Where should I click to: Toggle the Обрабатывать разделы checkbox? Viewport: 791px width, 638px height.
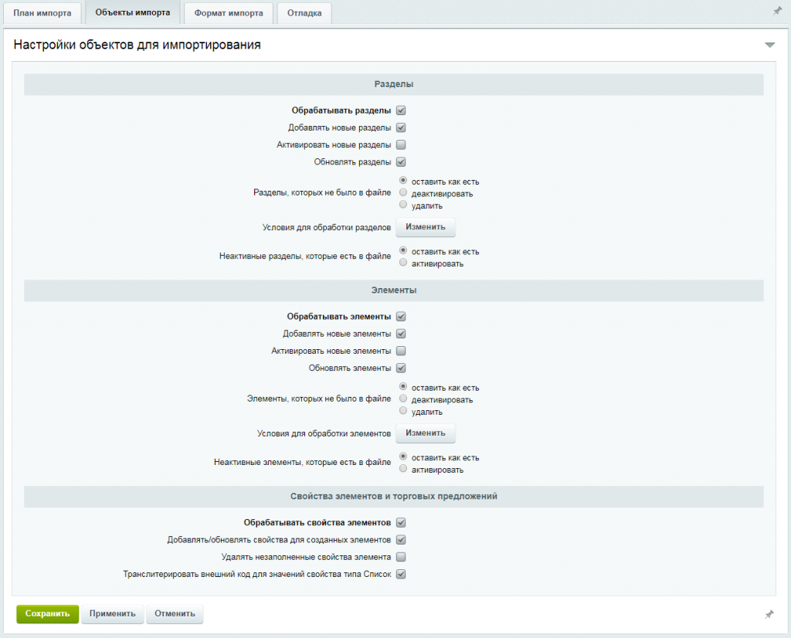point(401,110)
